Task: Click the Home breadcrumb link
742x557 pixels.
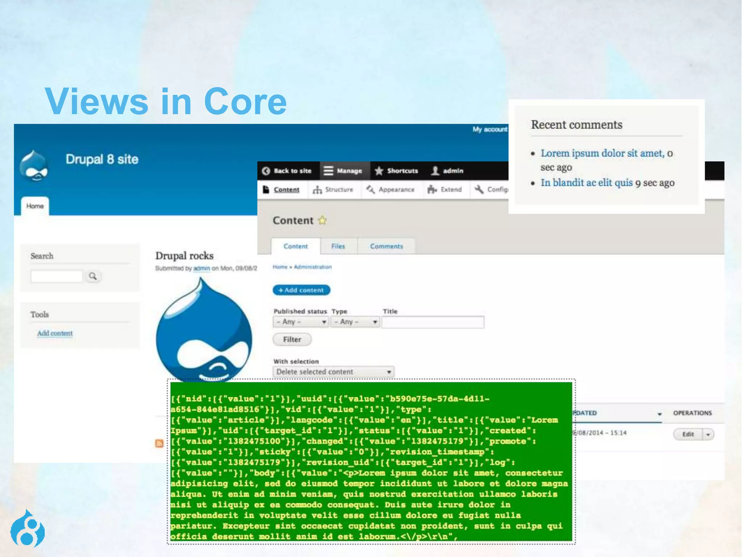Action: [280, 267]
